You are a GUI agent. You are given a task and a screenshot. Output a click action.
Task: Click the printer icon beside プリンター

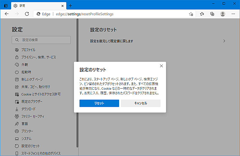click(x=17, y=131)
